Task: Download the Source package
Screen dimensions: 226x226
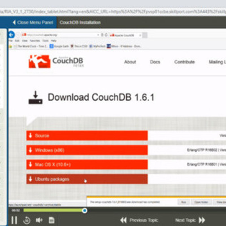Action: pos(87,136)
